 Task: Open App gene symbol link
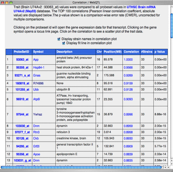coord(36,60)
